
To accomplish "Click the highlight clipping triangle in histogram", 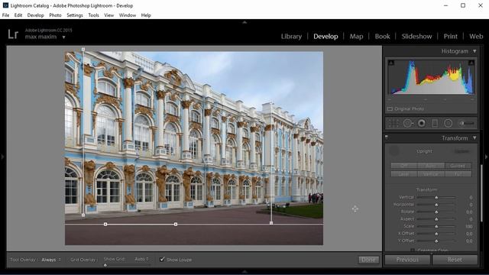I will tap(471, 63).
